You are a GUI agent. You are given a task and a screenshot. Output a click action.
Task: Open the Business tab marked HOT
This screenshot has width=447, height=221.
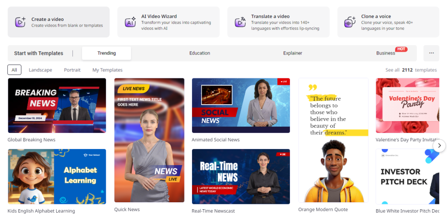point(385,53)
